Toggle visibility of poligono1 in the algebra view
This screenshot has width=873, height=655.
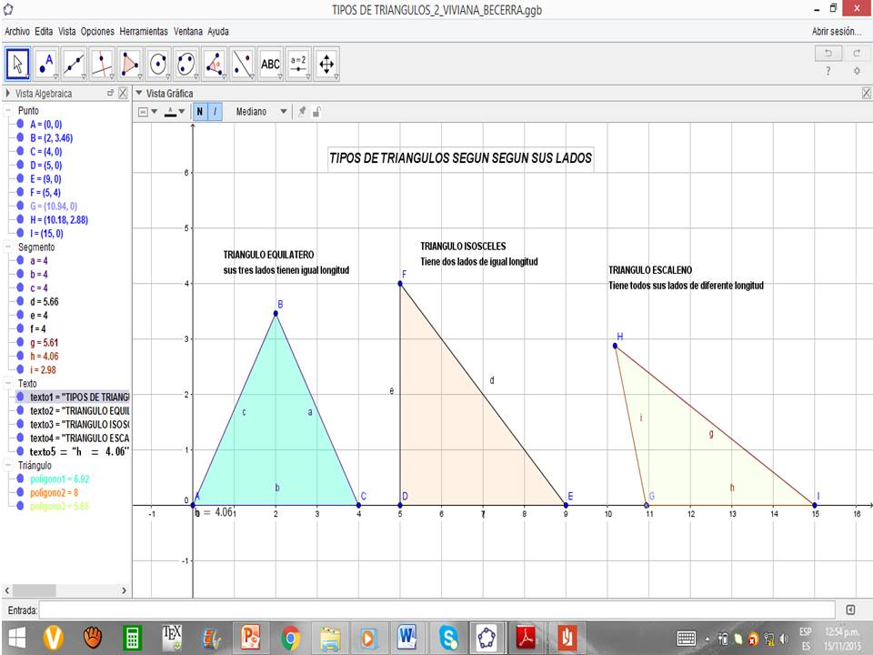20,477
